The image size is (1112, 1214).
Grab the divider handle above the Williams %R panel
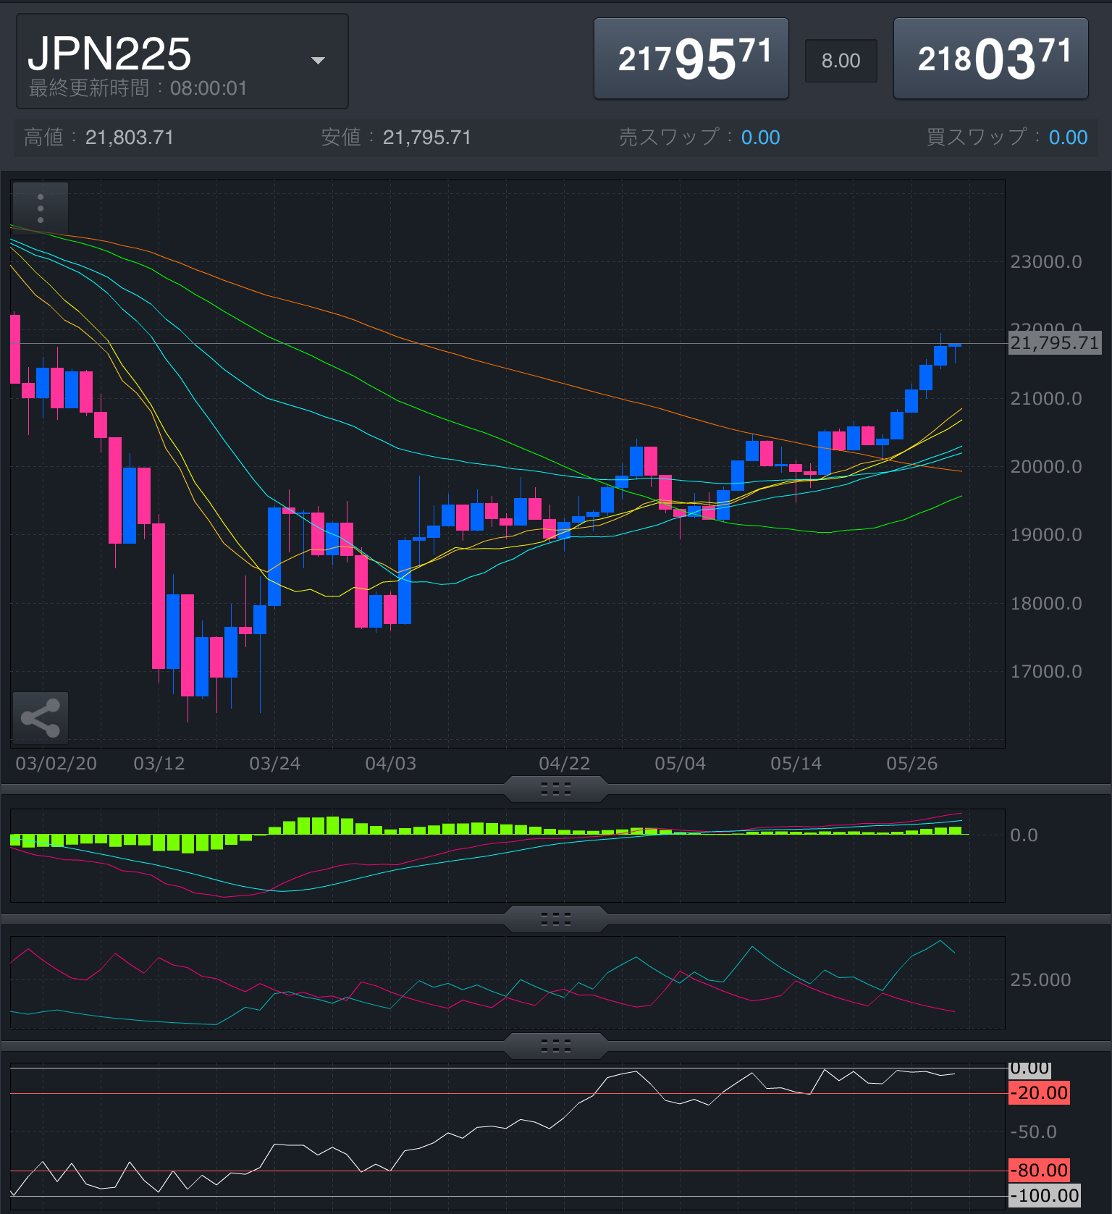[x=555, y=1046]
